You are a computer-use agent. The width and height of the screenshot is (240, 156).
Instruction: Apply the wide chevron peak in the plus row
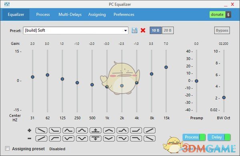pyautogui.click(x=109, y=130)
